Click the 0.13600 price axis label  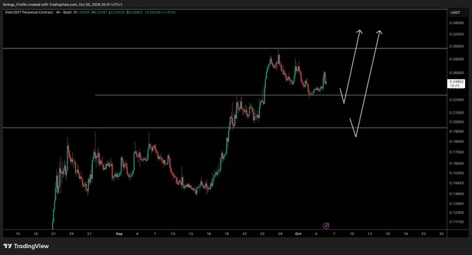point(456,194)
